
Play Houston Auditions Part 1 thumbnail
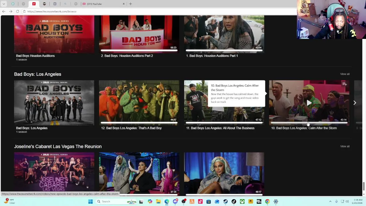(224, 34)
